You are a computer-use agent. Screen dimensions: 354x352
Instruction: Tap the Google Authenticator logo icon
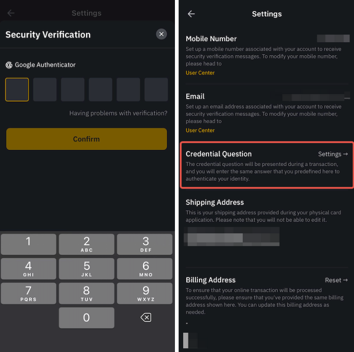point(9,65)
